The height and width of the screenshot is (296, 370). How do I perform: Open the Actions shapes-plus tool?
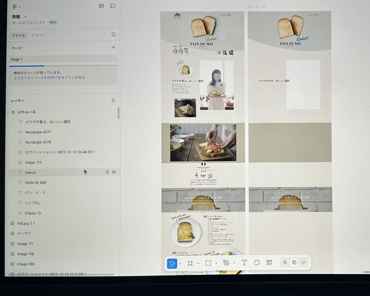coord(269,263)
